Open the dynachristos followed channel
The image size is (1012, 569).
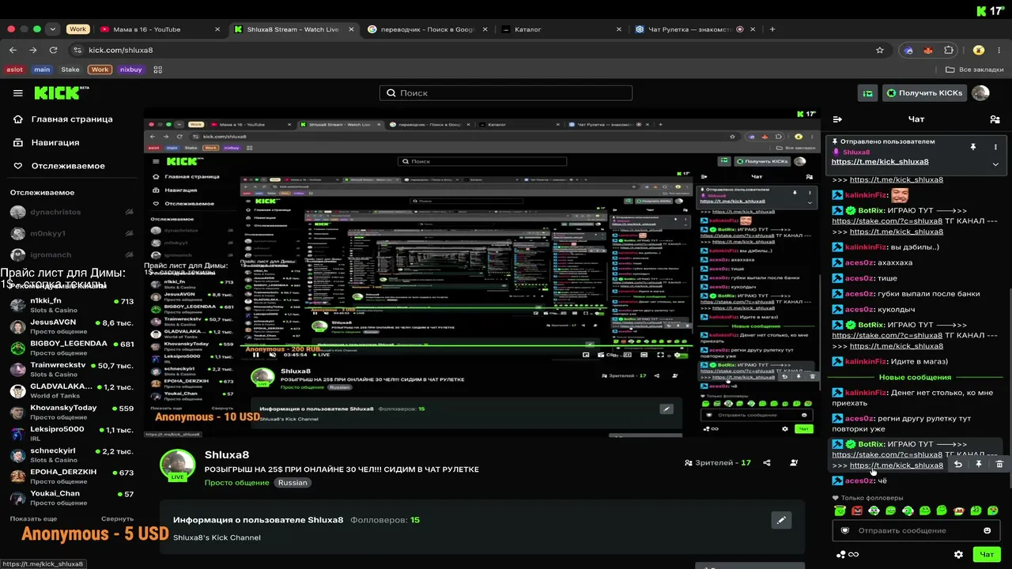click(x=71, y=212)
